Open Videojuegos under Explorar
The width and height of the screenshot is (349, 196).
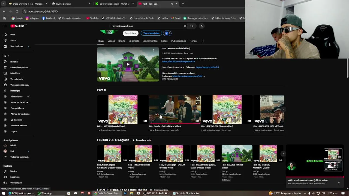click(x=16, y=183)
